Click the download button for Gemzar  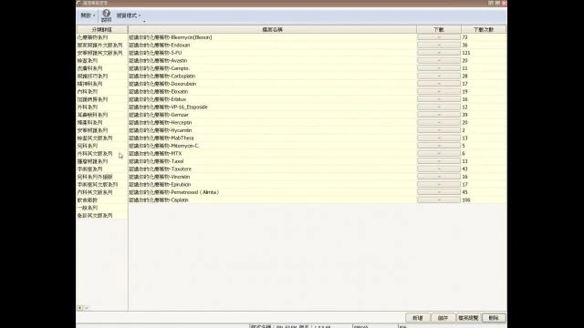point(439,115)
